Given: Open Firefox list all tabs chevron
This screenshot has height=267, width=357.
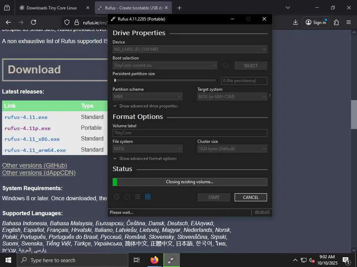Looking at the screenshot, I should click(288, 8).
